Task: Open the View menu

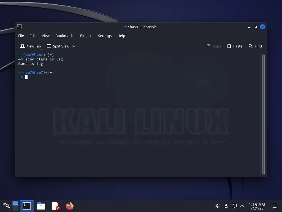Action: point(45,36)
